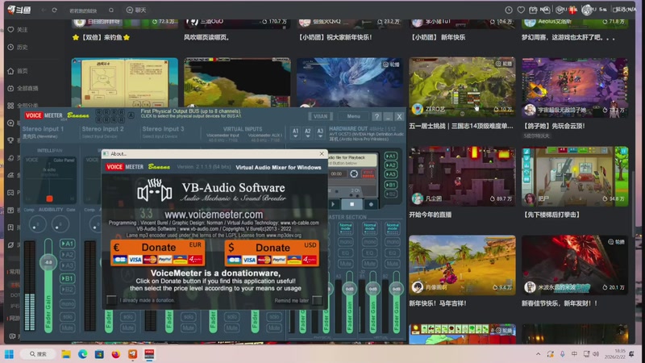Check the 'I already made a donation' box
Image resolution: width=645 pixels, height=363 pixels.
tap(111, 300)
